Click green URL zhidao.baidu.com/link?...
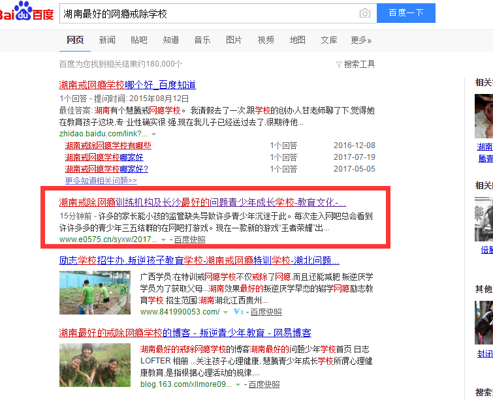 coord(103,134)
